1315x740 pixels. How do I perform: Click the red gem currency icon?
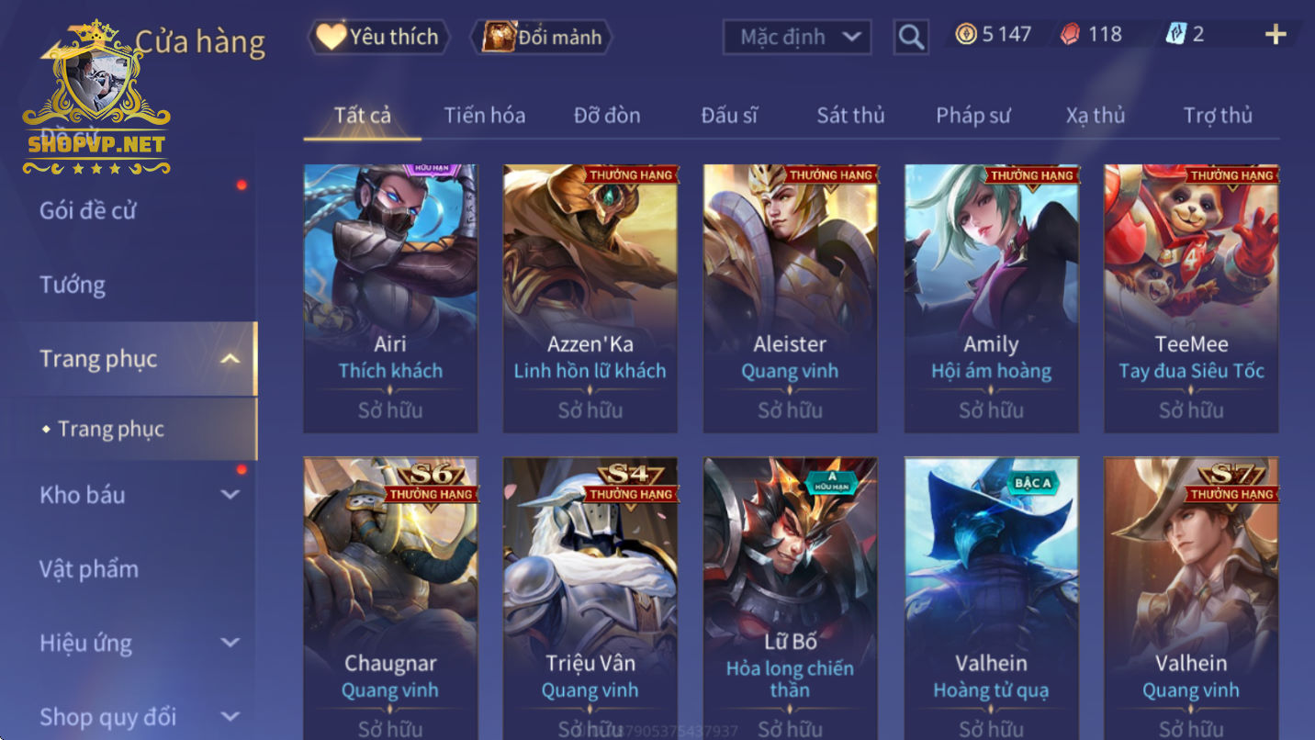click(x=1070, y=35)
